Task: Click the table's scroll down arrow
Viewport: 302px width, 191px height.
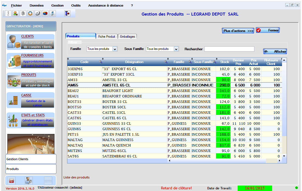Action: [x=284, y=156]
